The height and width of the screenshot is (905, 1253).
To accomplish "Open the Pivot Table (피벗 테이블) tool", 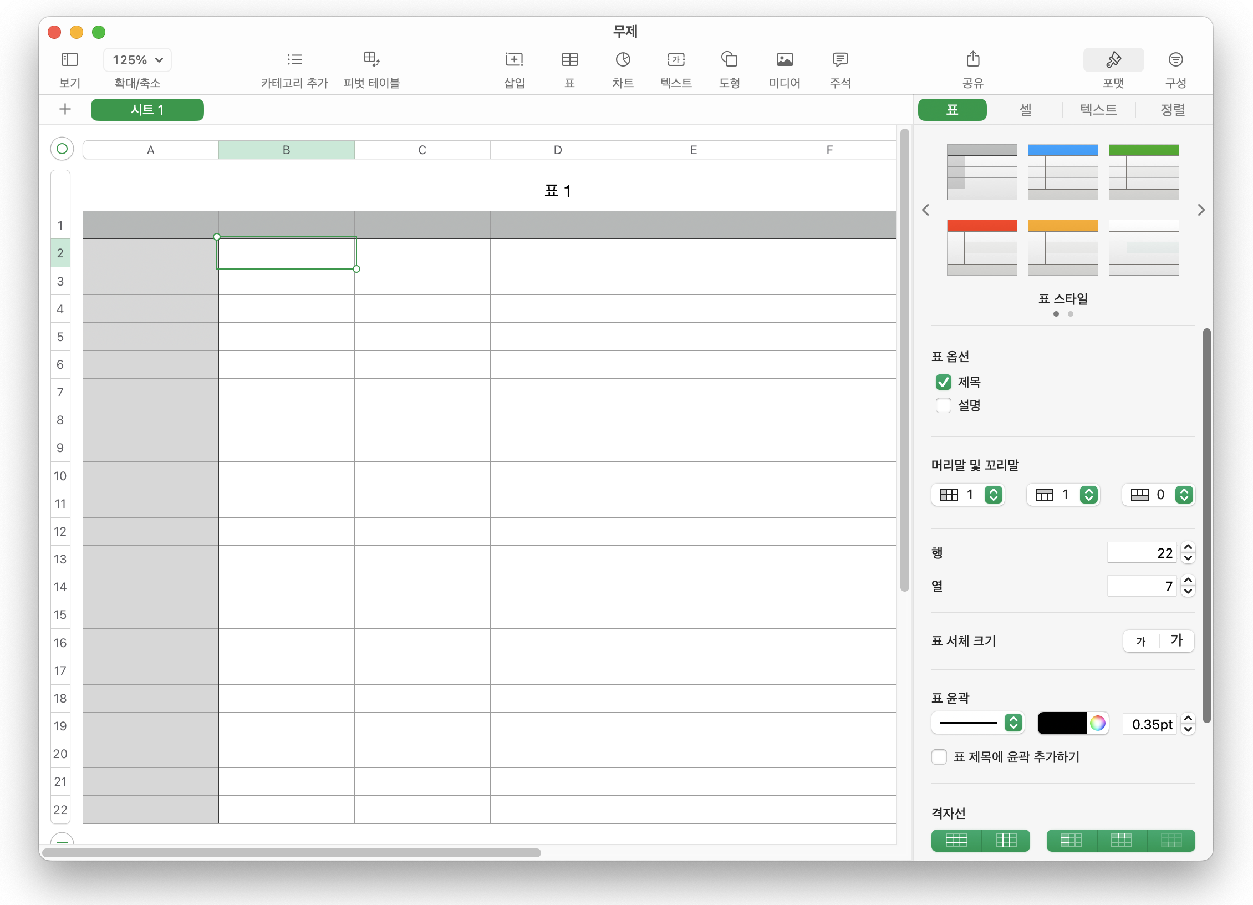I will pyautogui.click(x=371, y=59).
